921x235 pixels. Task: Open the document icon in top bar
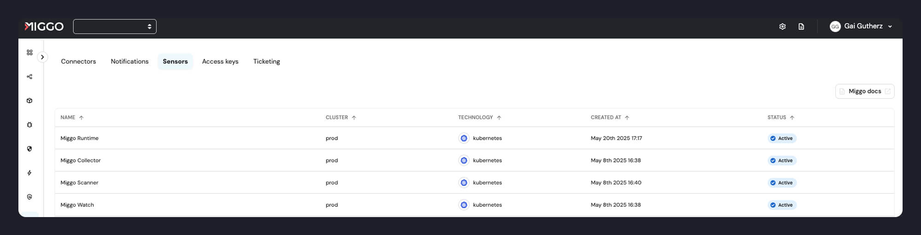click(x=801, y=27)
